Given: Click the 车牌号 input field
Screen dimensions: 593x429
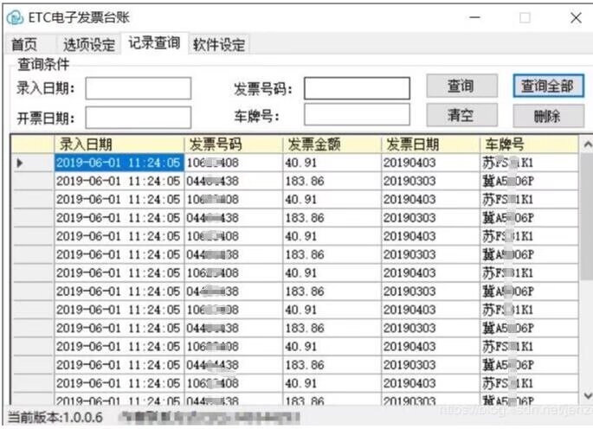Looking at the screenshot, I should pyautogui.click(x=357, y=115).
